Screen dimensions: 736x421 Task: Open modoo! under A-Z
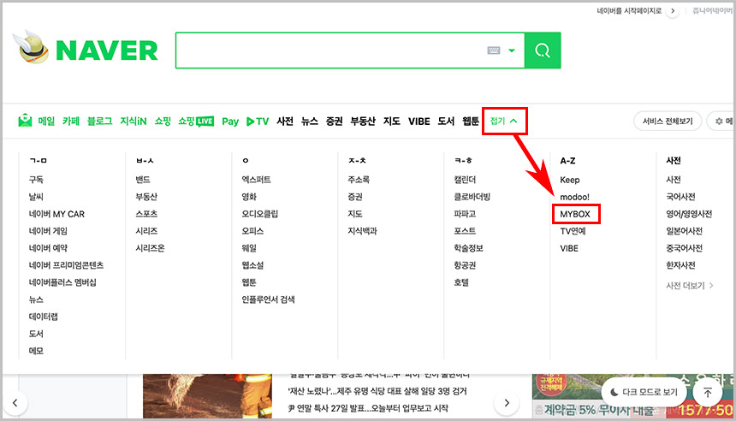pos(574,197)
